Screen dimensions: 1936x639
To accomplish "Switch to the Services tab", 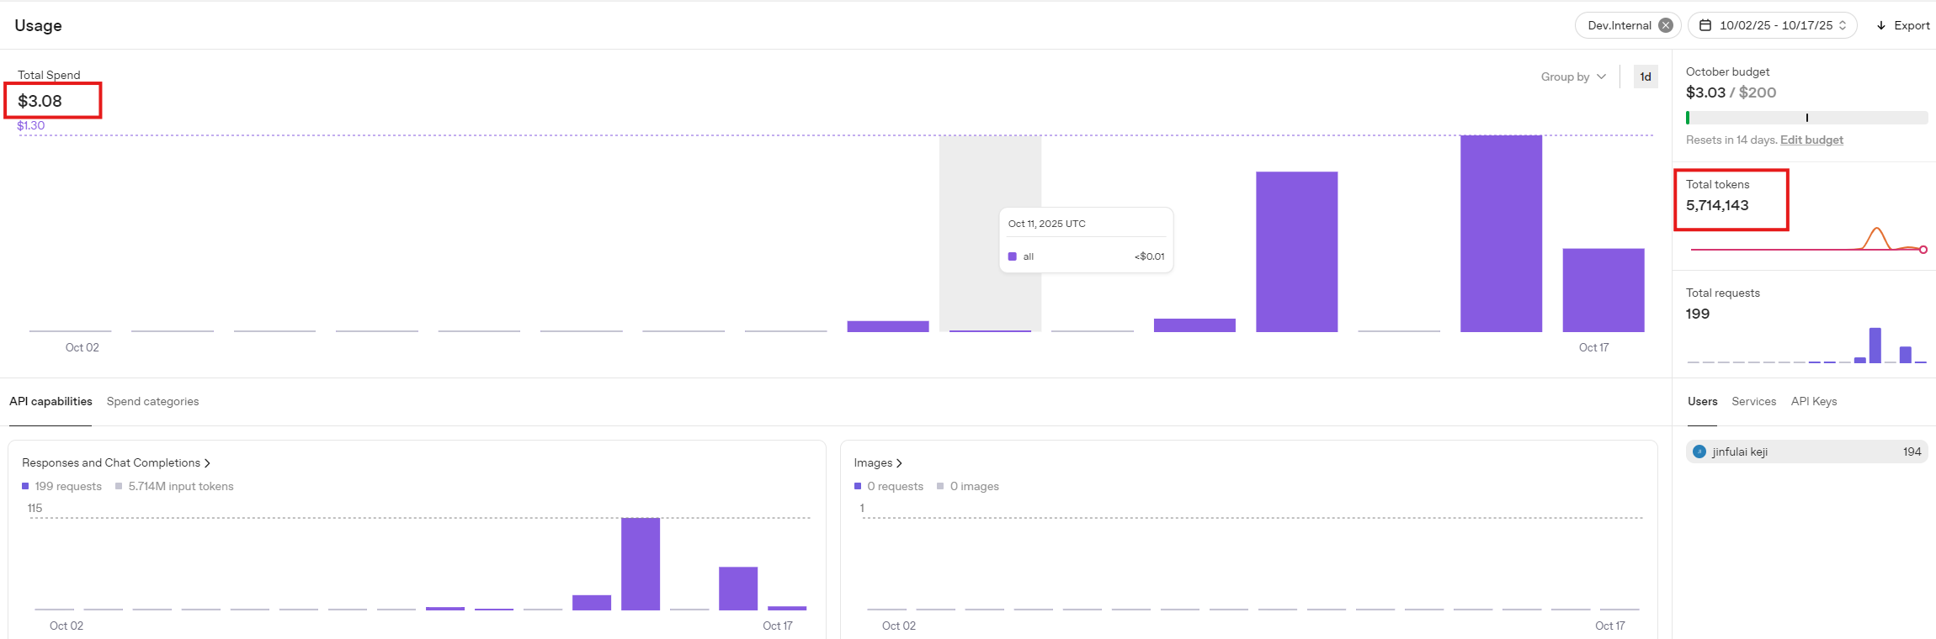I will coord(1753,401).
